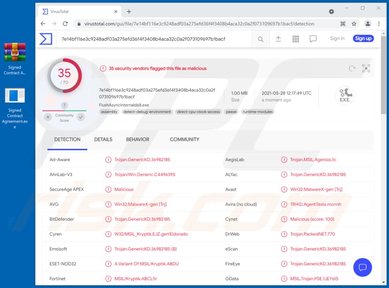Click the runtime-modules tag
This screenshot has width=389, height=288.
[x=258, y=112]
